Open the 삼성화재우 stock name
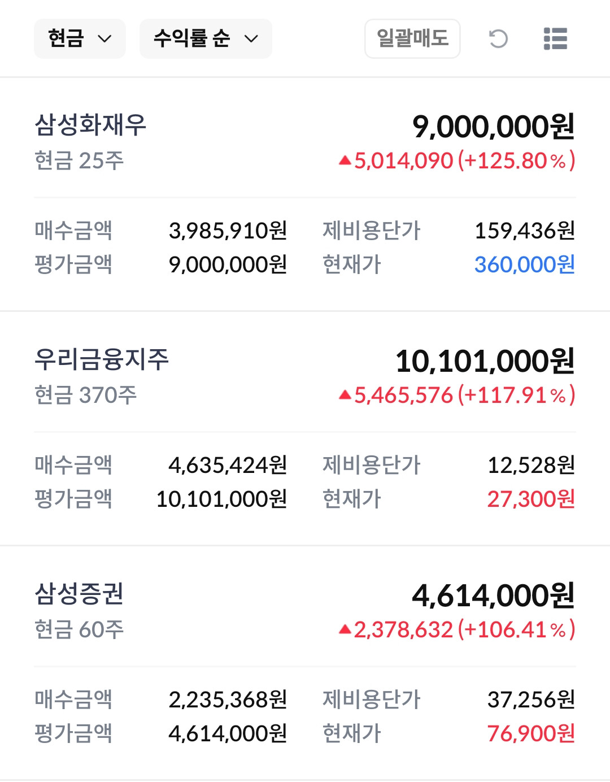Viewport: 610px width, 782px height. click(90, 125)
